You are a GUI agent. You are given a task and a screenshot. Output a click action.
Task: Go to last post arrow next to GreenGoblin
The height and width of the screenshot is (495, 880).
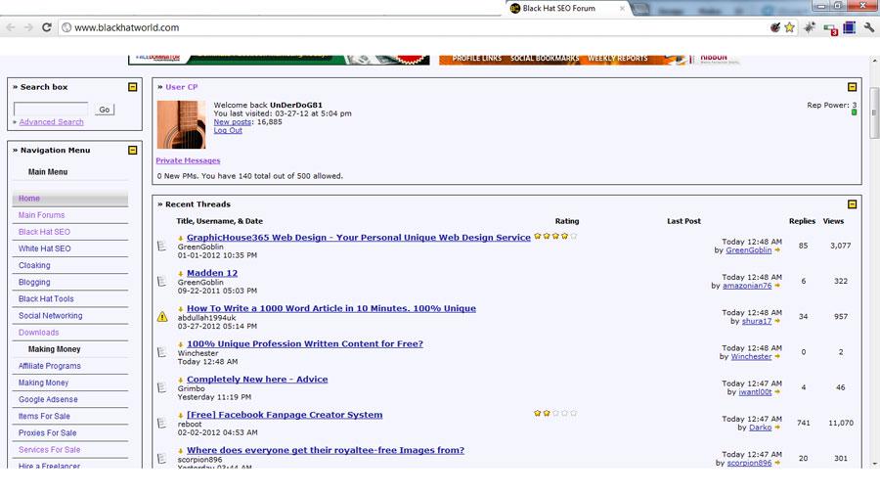[x=777, y=250]
